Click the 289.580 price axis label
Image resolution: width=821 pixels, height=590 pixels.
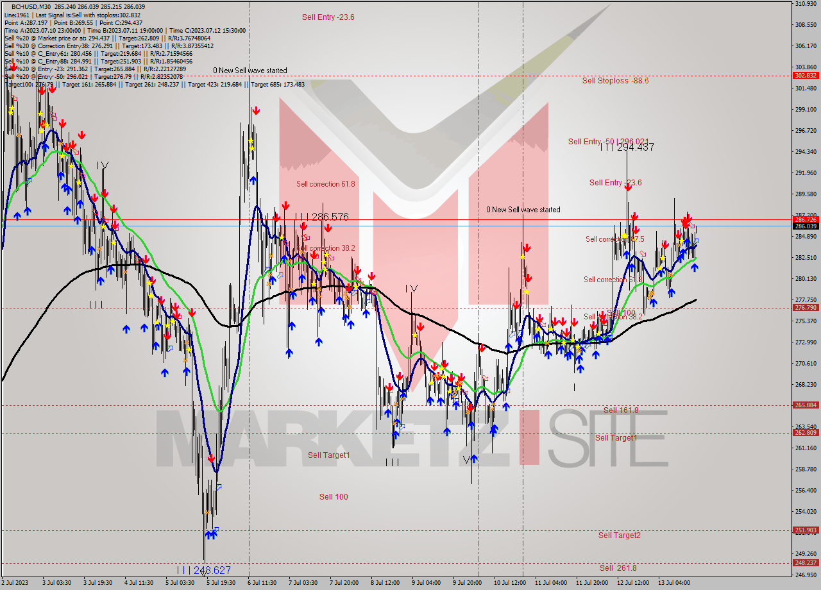pyautogui.click(x=806, y=194)
